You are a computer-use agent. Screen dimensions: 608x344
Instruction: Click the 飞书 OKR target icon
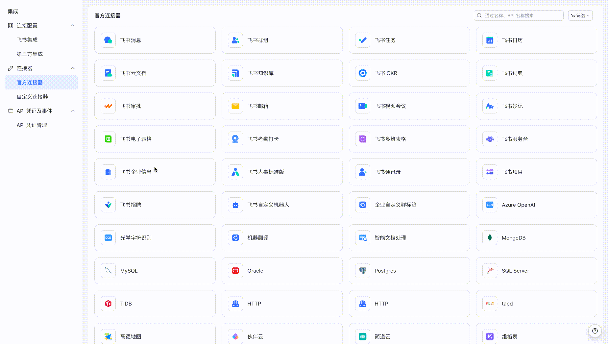click(363, 73)
